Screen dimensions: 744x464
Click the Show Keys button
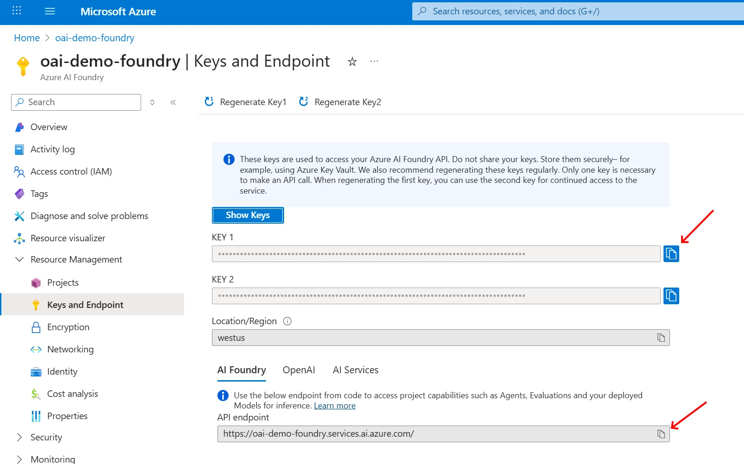tap(248, 215)
